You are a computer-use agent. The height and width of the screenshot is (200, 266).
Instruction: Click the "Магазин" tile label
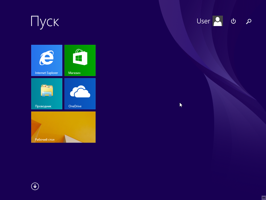click(74, 73)
